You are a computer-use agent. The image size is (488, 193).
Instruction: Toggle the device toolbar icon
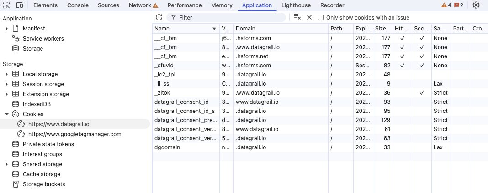(20, 5)
